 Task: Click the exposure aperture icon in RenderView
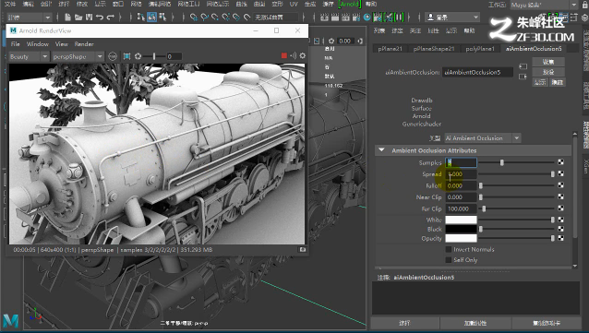click(138, 56)
